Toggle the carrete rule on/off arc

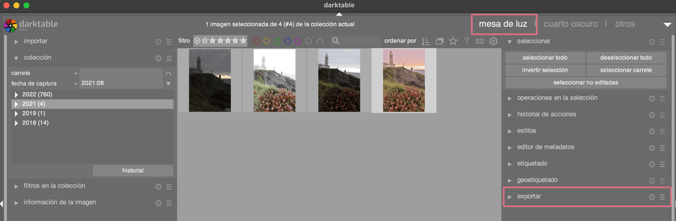168,74
